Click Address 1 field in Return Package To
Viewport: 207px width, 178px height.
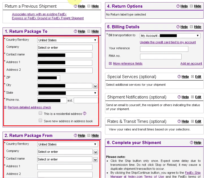pos(65,63)
